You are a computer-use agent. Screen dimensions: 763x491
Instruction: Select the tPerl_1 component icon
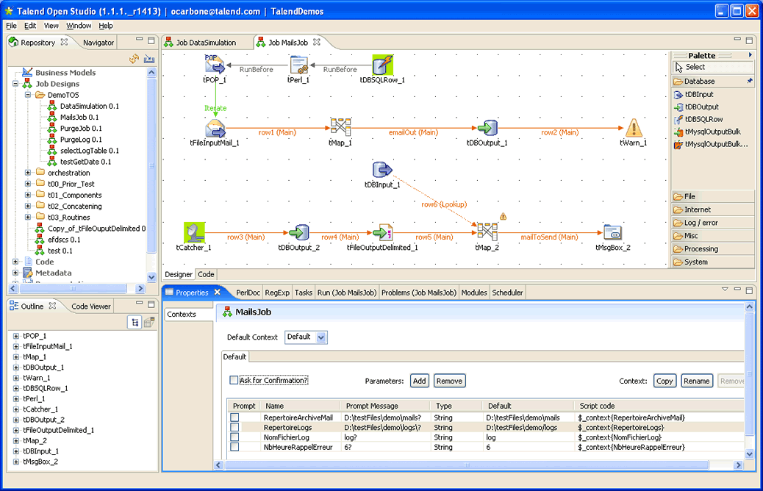click(x=298, y=65)
